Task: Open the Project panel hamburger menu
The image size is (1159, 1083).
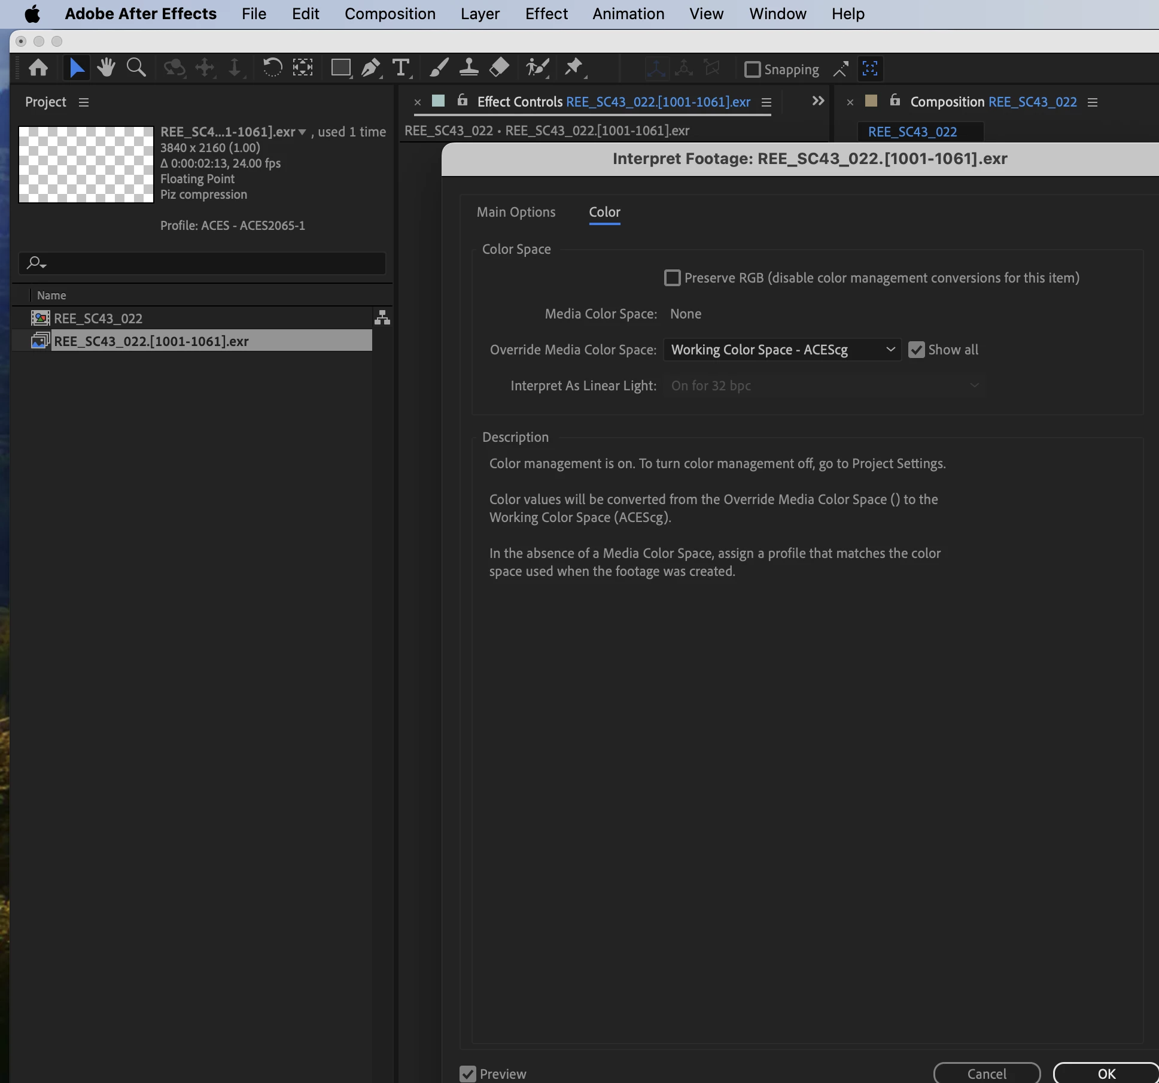Action: [x=84, y=102]
